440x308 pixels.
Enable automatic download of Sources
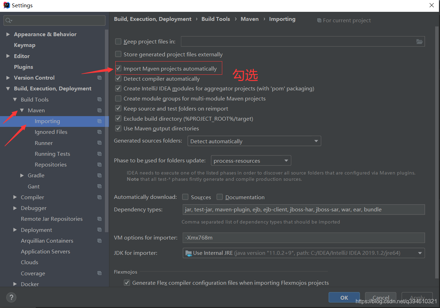pos(185,197)
